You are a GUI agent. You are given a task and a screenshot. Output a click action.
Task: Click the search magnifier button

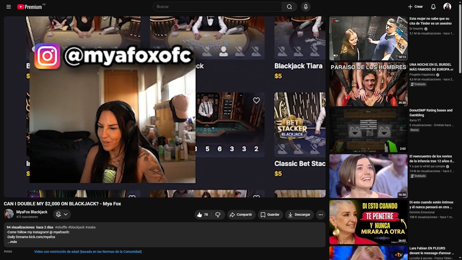pos(289,7)
